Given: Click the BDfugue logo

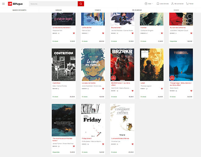Looking at the screenshot, I should pyautogui.click(x=13, y=4).
